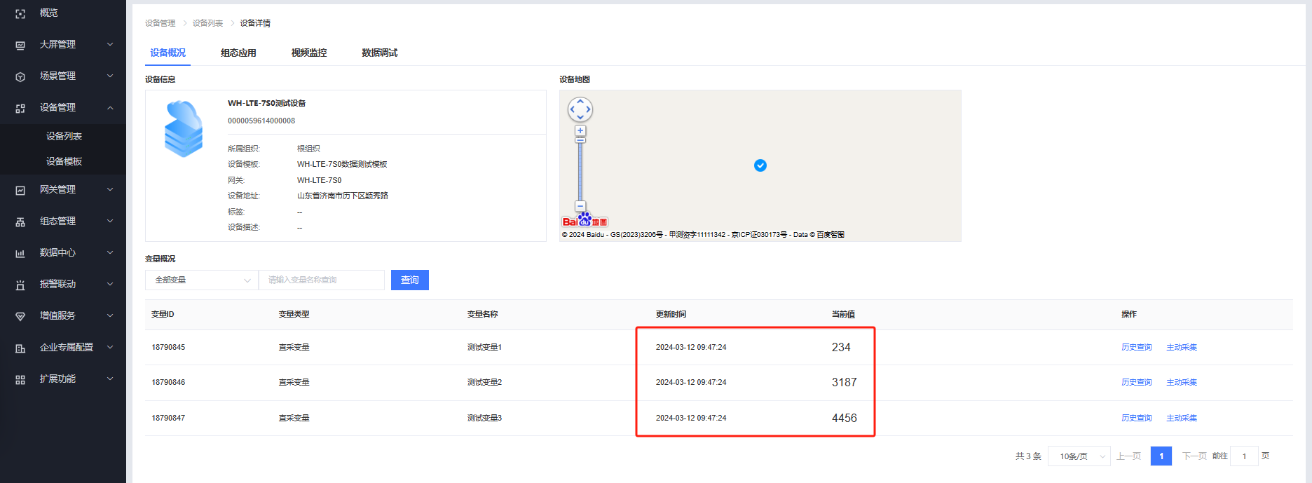Open the 全部变量 filter dropdown
Screen dimensions: 1312x483
click(202, 280)
